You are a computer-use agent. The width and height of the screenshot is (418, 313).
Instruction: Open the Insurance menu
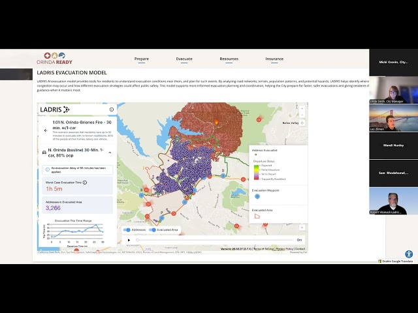pos(274,59)
